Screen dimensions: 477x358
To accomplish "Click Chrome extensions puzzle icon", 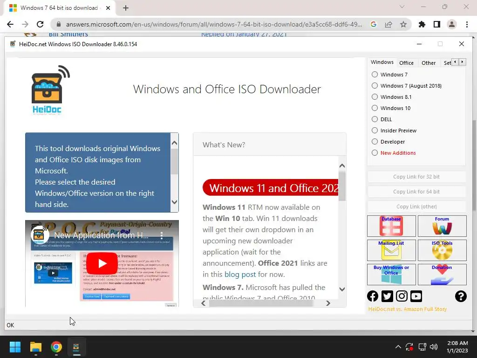I will [x=422, y=24].
